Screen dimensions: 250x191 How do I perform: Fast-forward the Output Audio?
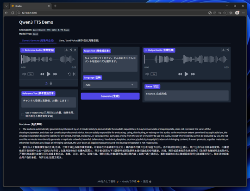click(193, 74)
